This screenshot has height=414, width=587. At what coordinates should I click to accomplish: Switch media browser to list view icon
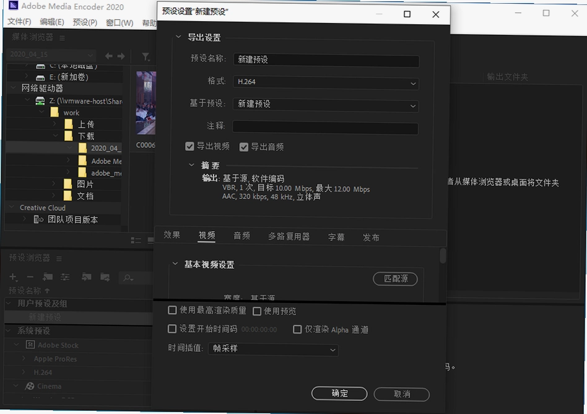pyautogui.click(x=136, y=240)
